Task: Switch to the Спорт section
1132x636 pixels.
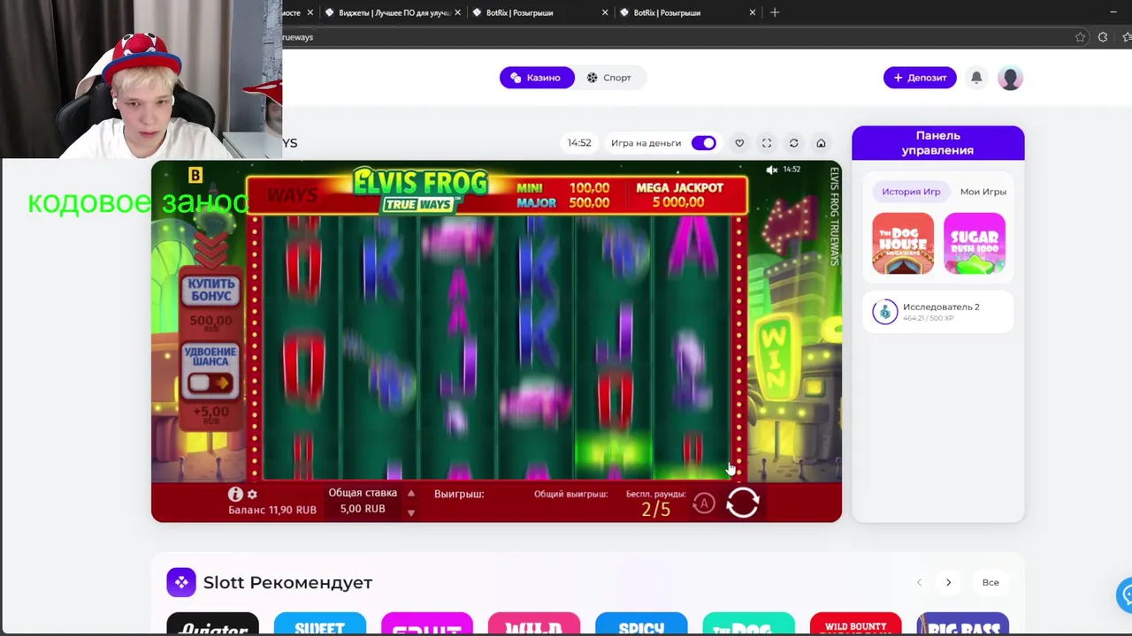Action: [609, 78]
